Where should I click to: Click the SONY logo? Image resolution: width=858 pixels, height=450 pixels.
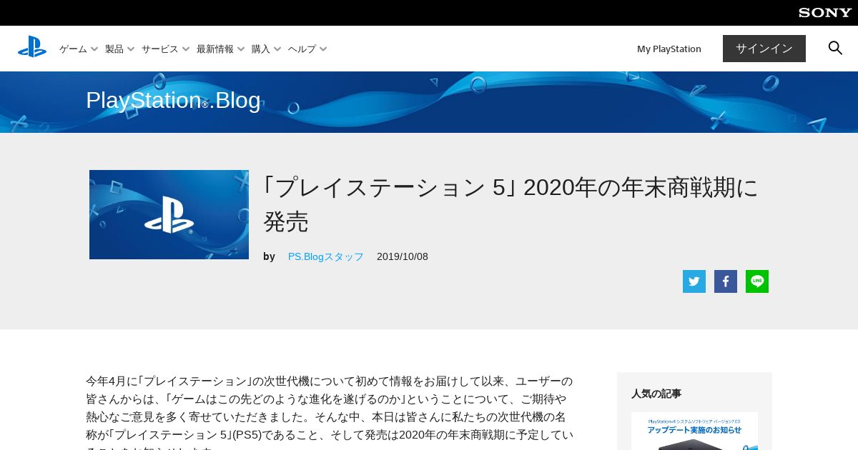coord(825,13)
